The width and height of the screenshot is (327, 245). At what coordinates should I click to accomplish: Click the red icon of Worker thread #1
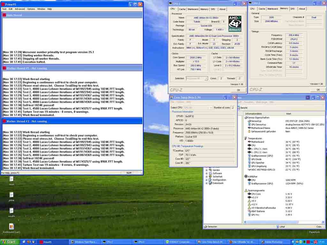[4, 68]
